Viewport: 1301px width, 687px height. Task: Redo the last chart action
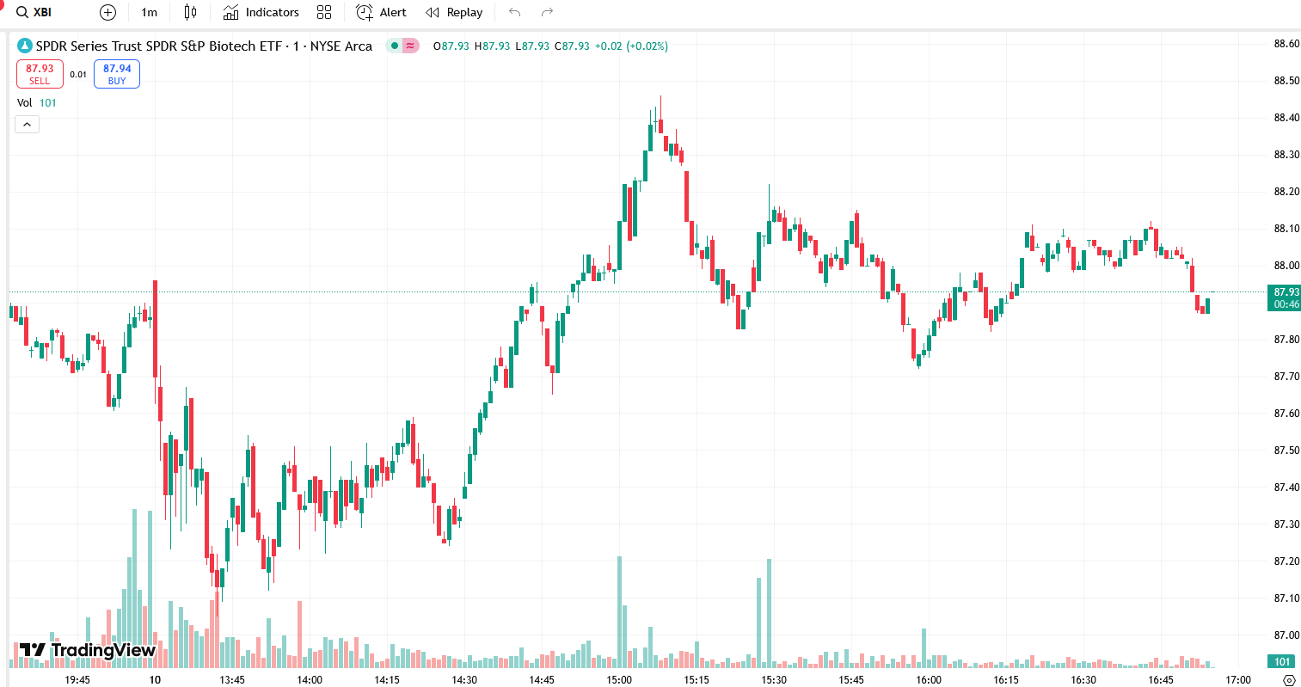[547, 12]
